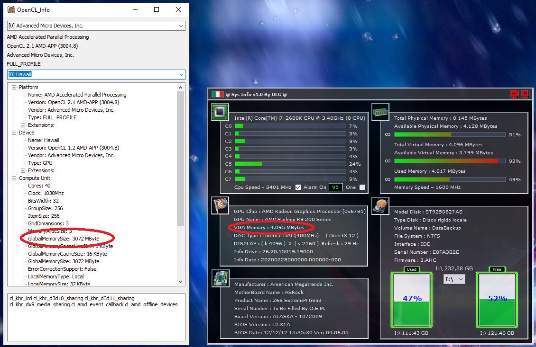Viewport: 536px width, 347px height.
Task: Collapse the Platform tree node
Action: [14, 88]
